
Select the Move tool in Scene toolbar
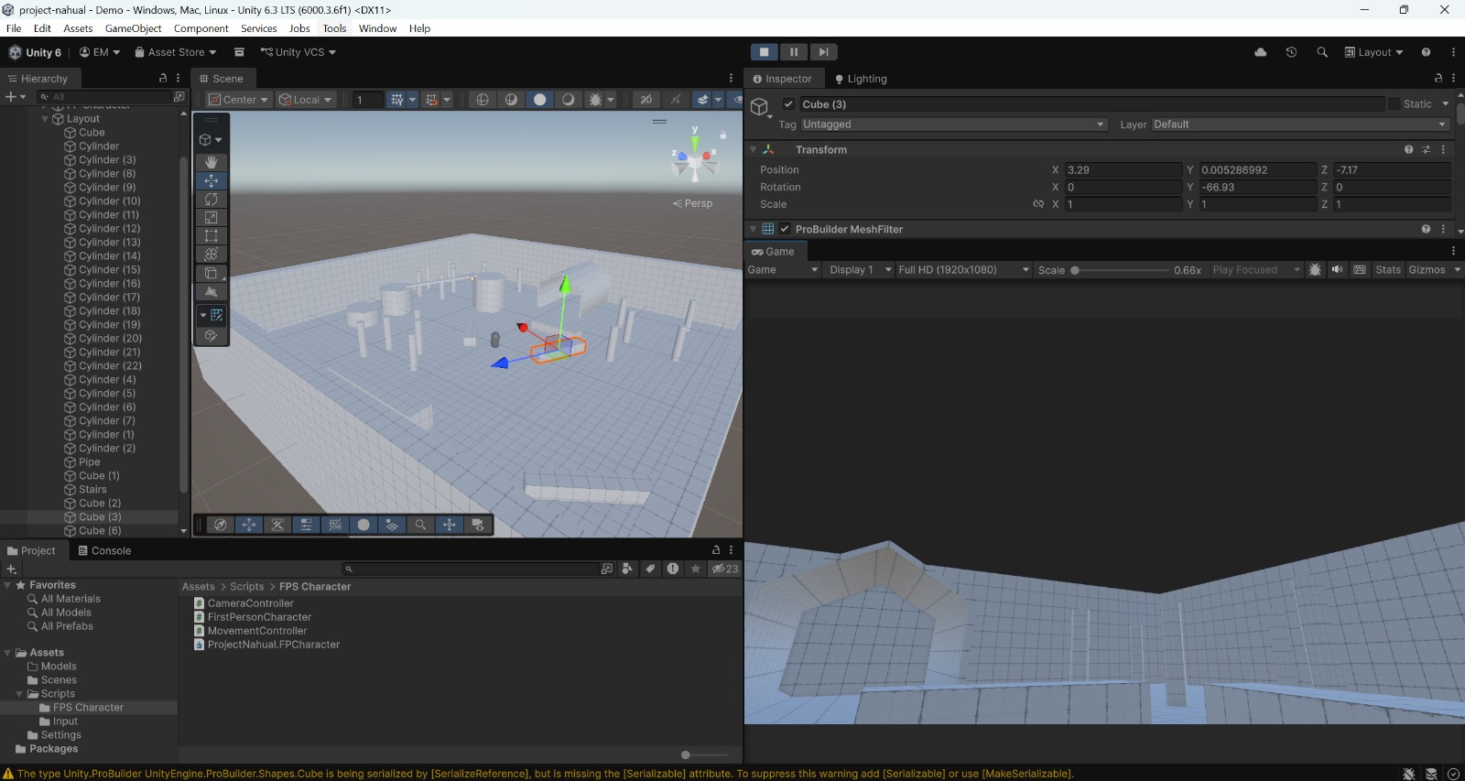(x=211, y=180)
